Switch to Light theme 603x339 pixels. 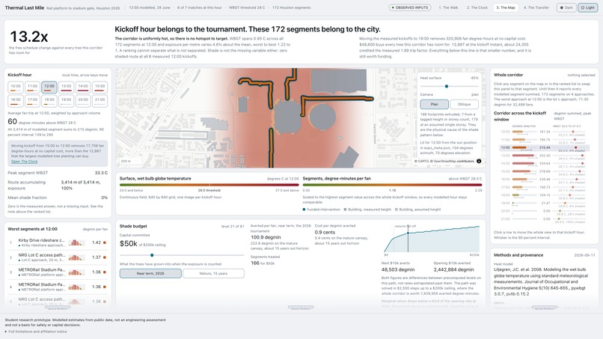coord(587,7)
